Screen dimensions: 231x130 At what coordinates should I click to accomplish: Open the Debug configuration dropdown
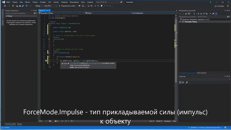pos(39,6)
